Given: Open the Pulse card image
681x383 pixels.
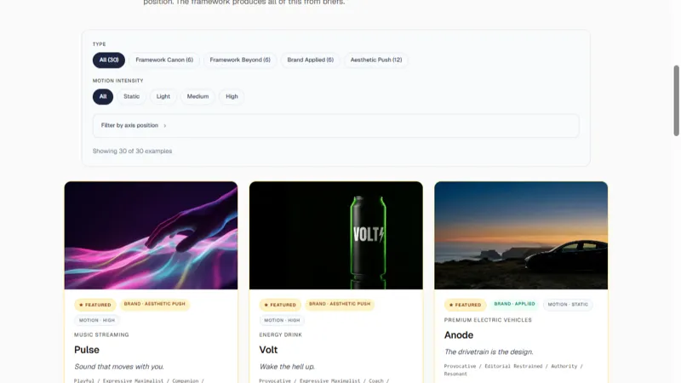Looking at the screenshot, I should click(x=152, y=236).
